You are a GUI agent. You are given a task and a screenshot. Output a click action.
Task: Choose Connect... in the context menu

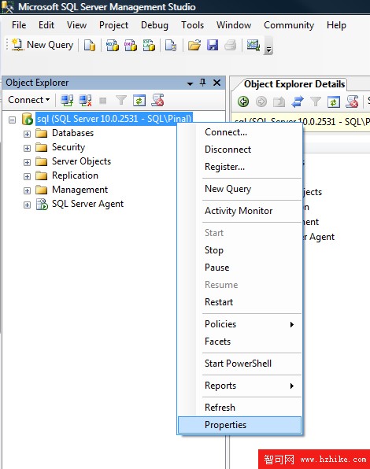coord(239,132)
